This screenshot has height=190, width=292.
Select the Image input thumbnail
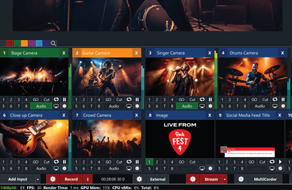pos(180,139)
